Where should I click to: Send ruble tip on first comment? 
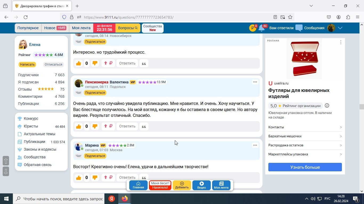coord(108,63)
